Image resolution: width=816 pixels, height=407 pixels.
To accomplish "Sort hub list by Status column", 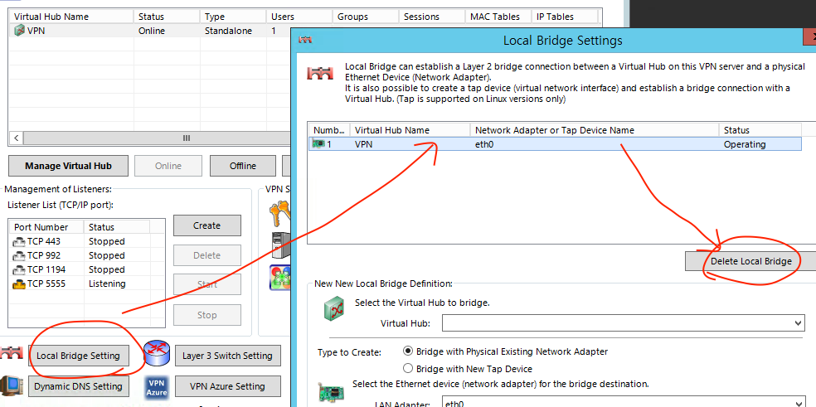I will [x=167, y=17].
